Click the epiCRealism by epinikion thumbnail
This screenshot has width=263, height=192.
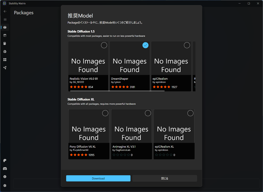pos(171,58)
